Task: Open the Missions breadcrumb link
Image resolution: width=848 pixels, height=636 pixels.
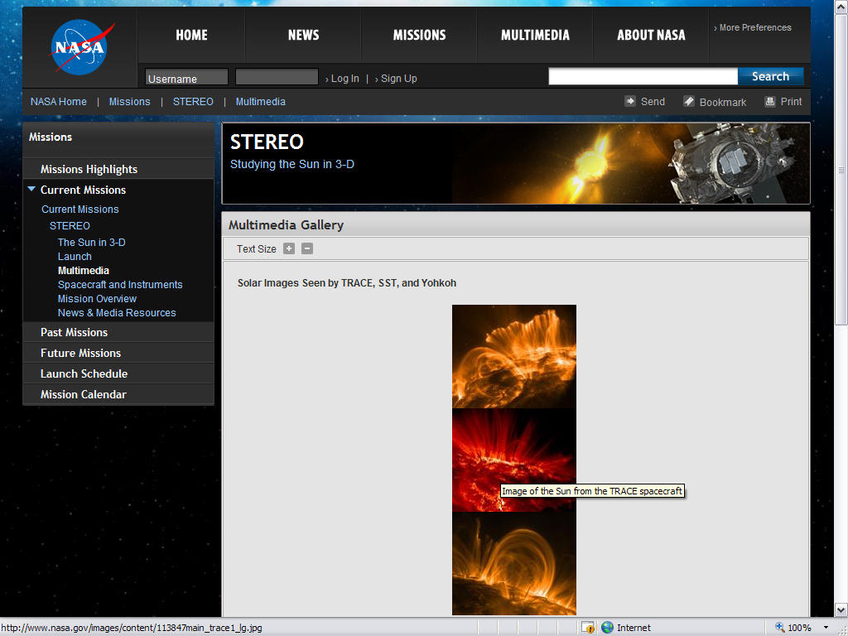Action: pyautogui.click(x=130, y=102)
